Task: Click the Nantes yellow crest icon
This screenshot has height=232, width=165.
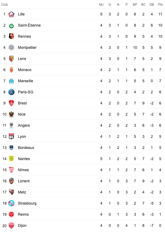Action: pyautogui.click(x=11, y=159)
